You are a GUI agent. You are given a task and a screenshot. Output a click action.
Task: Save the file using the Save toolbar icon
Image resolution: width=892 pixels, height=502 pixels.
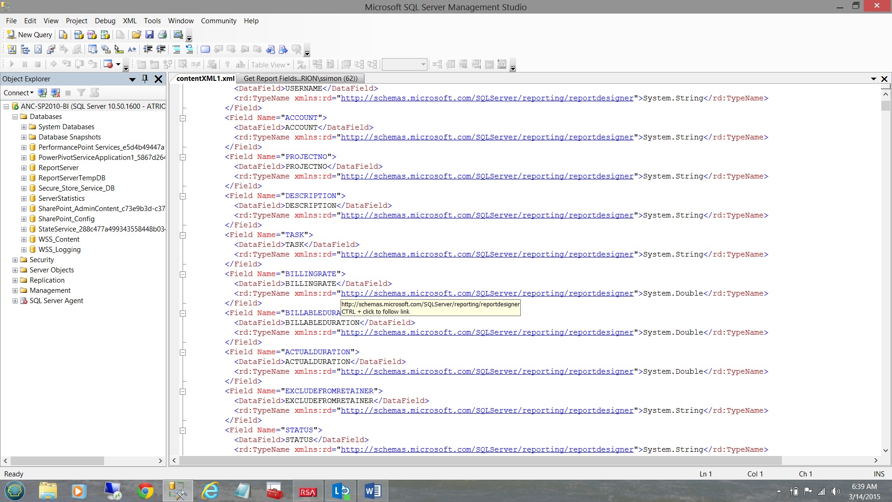(x=149, y=34)
